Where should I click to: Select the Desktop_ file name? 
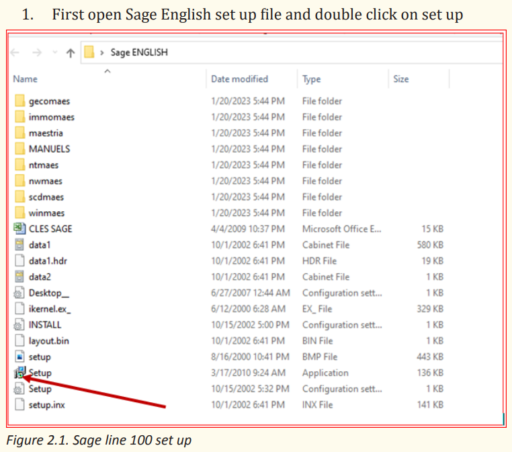click(x=49, y=293)
